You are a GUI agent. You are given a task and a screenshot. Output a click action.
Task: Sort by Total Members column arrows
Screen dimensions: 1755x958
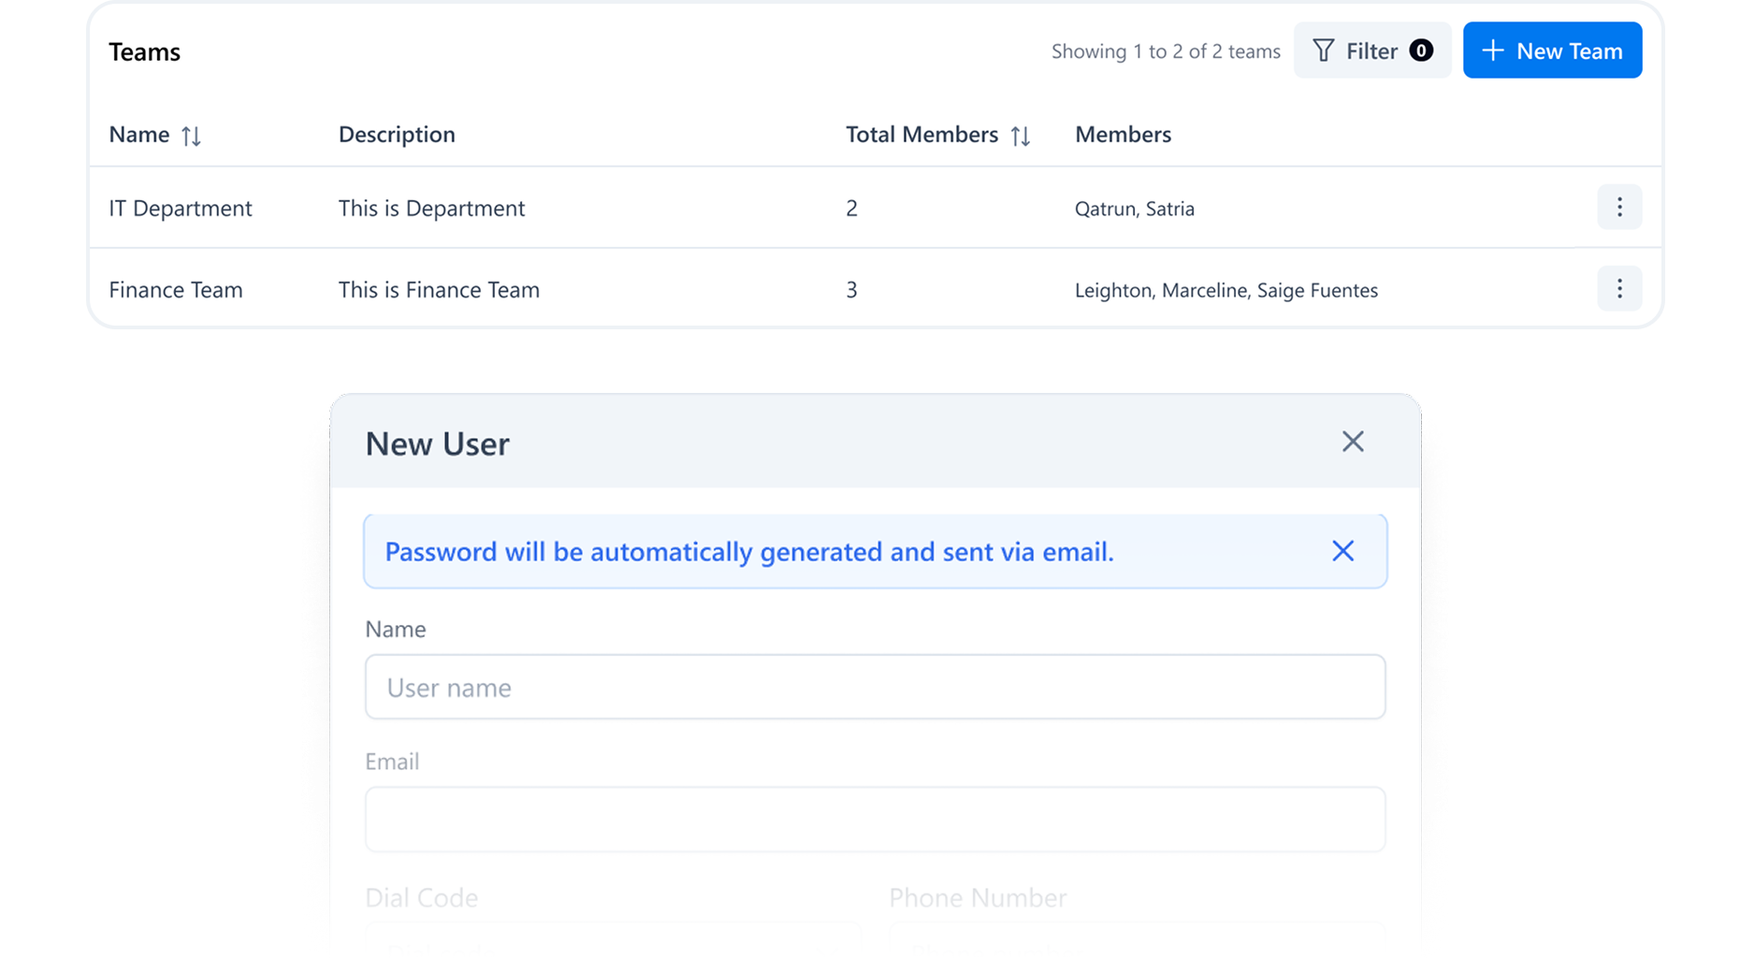coord(1021,136)
